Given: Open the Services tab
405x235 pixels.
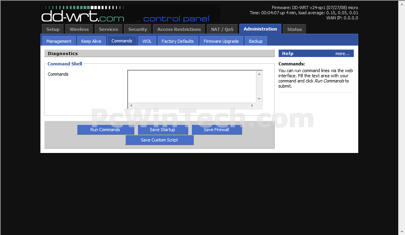Looking at the screenshot, I should pyautogui.click(x=109, y=29).
